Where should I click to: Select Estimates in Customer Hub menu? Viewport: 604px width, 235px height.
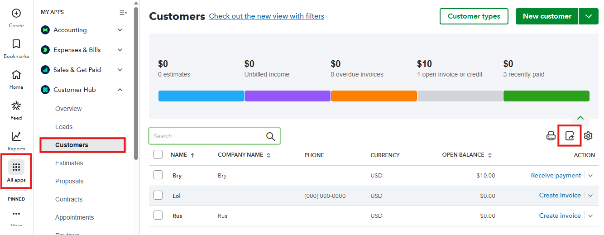pos(69,163)
